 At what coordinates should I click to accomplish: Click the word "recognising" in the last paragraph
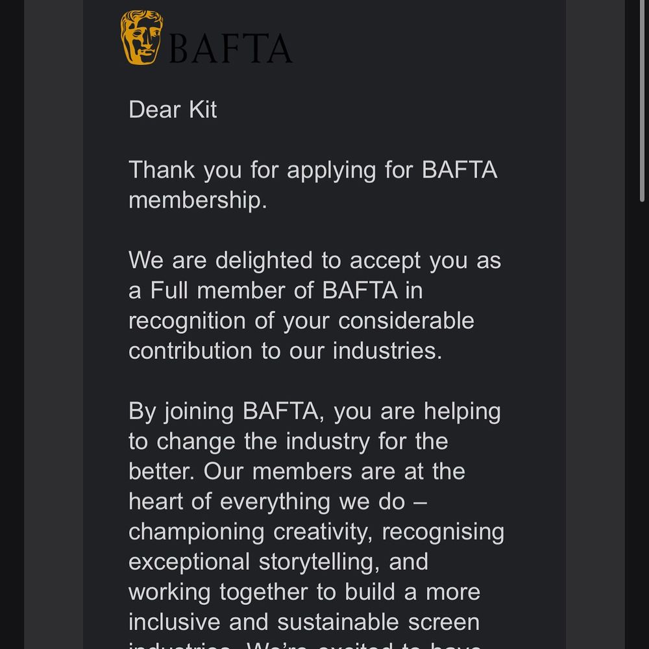coord(443,532)
